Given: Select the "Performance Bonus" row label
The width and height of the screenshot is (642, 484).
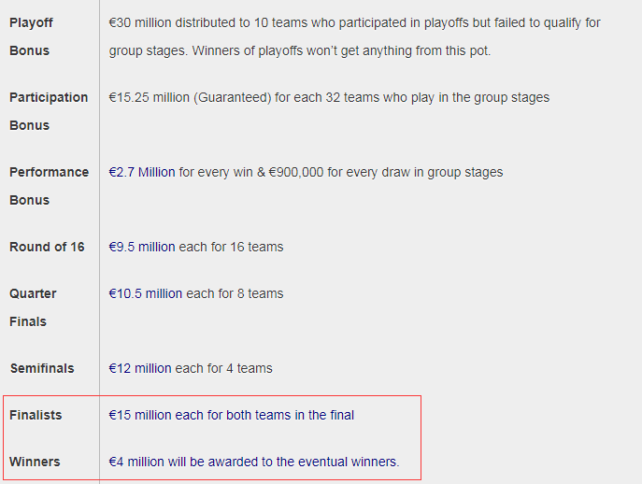Looking at the screenshot, I should 49,186.
